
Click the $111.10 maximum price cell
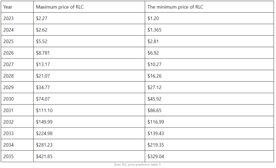point(89,110)
